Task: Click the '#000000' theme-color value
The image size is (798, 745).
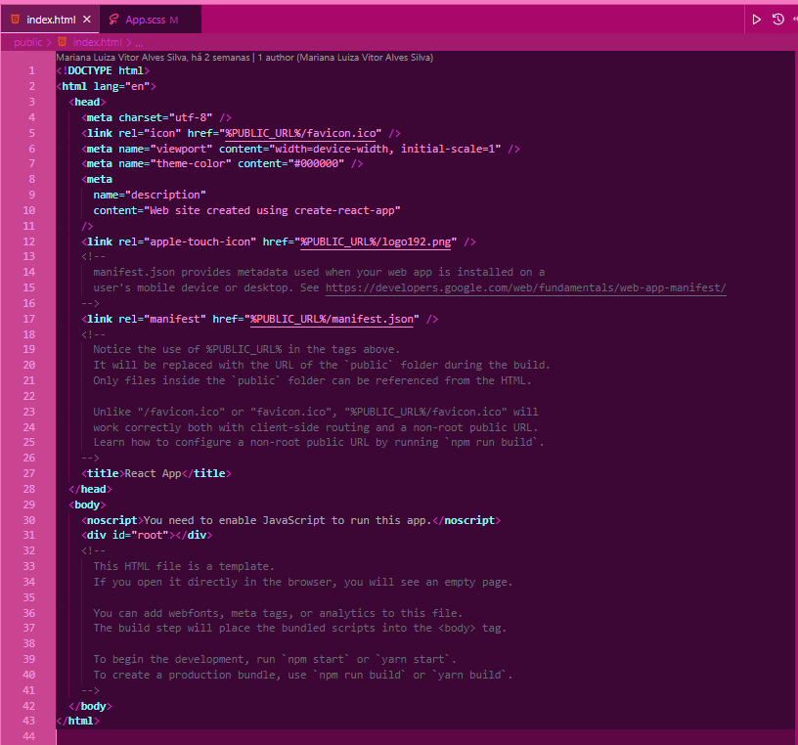Action: point(316,164)
